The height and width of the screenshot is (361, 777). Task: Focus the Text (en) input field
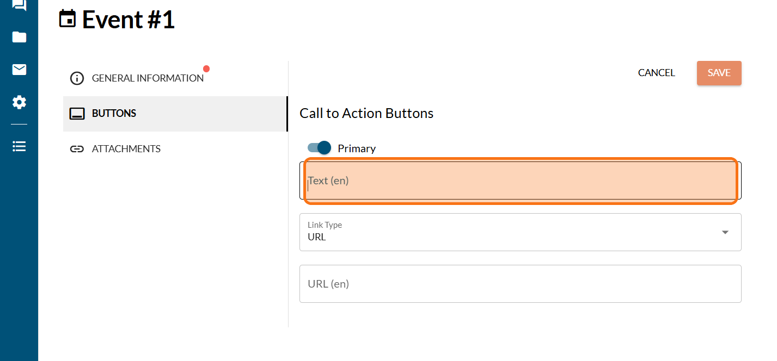[x=520, y=180]
